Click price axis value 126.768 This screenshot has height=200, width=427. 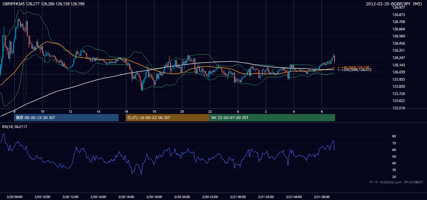tap(399, 22)
